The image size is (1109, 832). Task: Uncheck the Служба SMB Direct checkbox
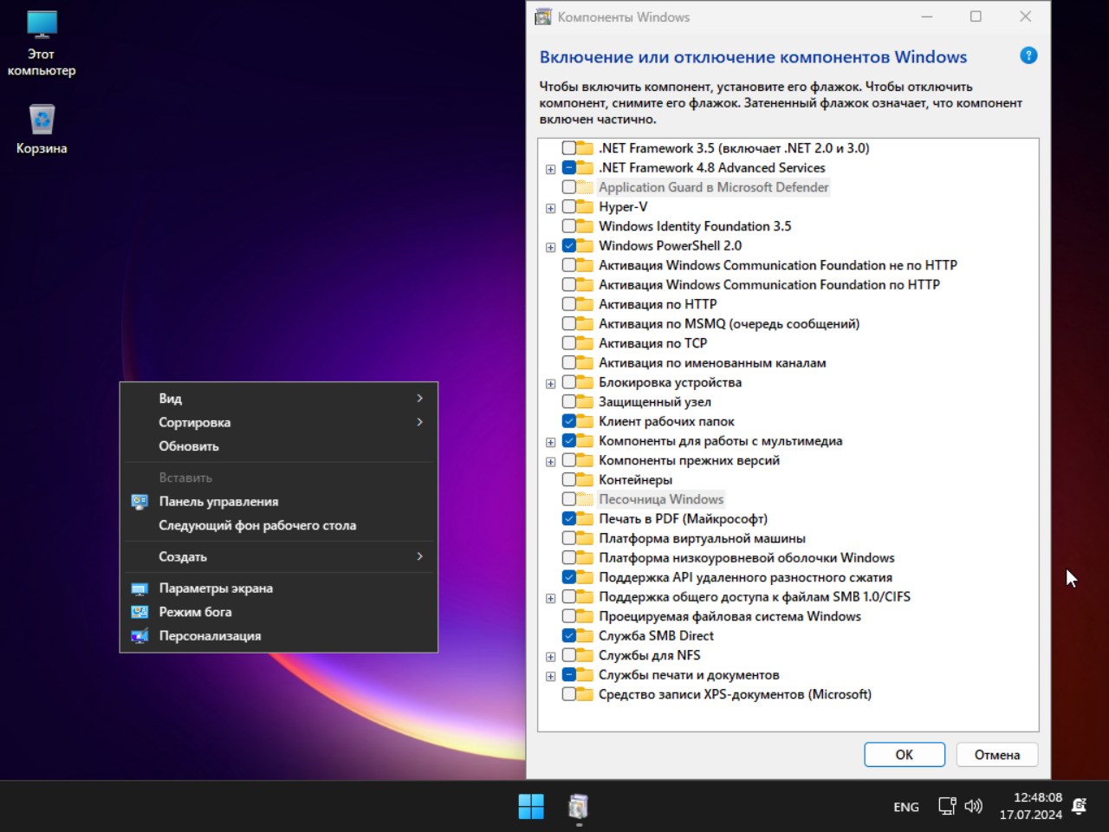568,636
